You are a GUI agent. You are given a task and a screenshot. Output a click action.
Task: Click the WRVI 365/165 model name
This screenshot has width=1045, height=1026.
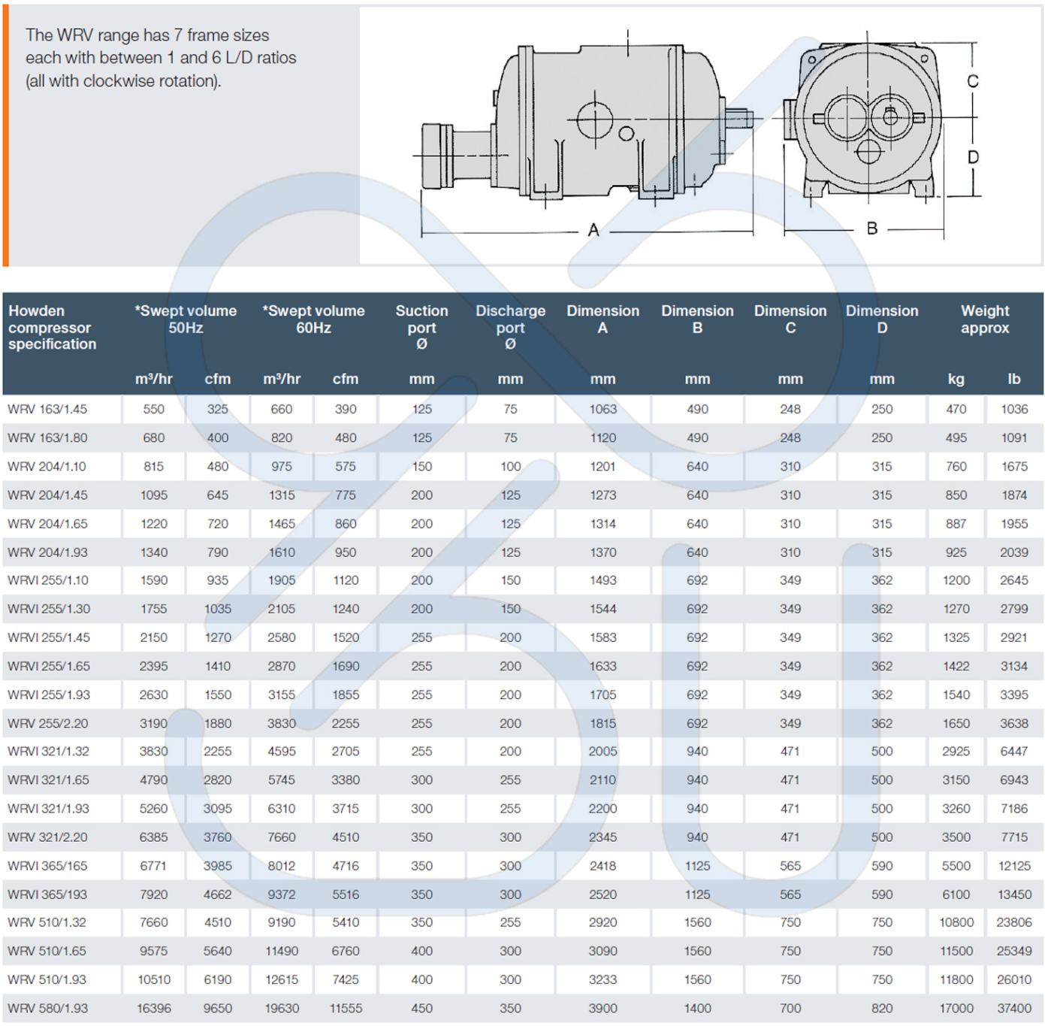[47, 866]
